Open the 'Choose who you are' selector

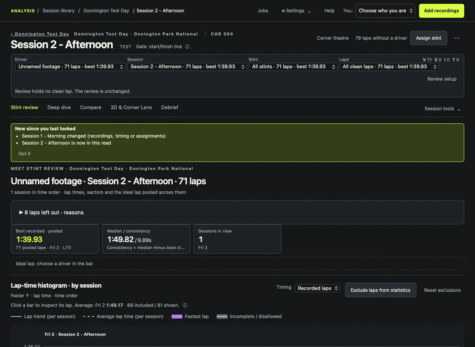[x=385, y=11]
